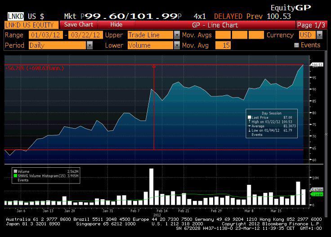Click the Jan 31 date label
331x237 pixels.
tap(108, 210)
